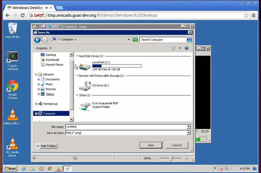The height and width of the screenshot is (173, 261).
Task: Collapse the Hard Disk Drives group
Action: coord(77,56)
